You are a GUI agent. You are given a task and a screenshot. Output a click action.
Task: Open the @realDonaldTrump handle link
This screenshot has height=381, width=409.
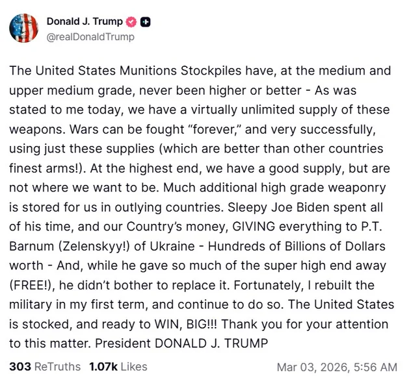[x=90, y=37]
